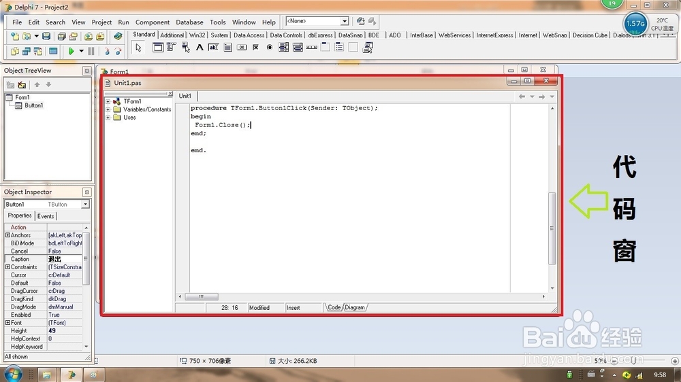
Task: Click the code editor vertical scrollbar
Action: pos(552,198)
